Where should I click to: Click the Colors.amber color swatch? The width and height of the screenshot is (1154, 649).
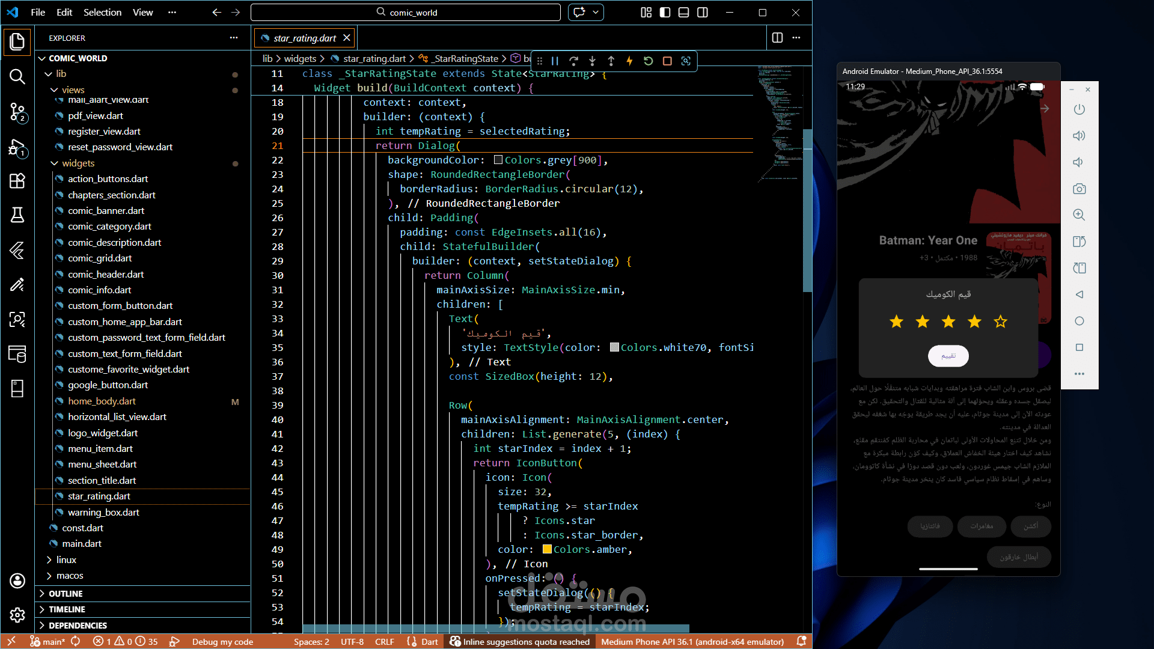pyautogui.click(x=547, y=549)
